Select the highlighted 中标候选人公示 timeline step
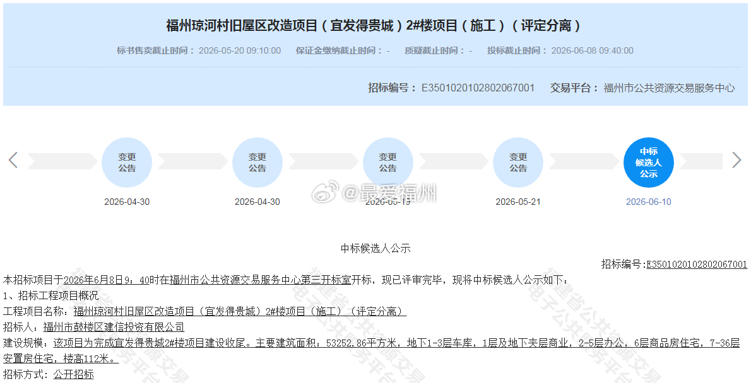This screenshot has height=383, width=751. click(649, 163)
